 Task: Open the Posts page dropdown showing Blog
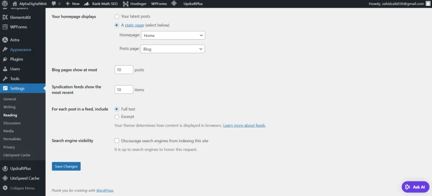(173, 49)
